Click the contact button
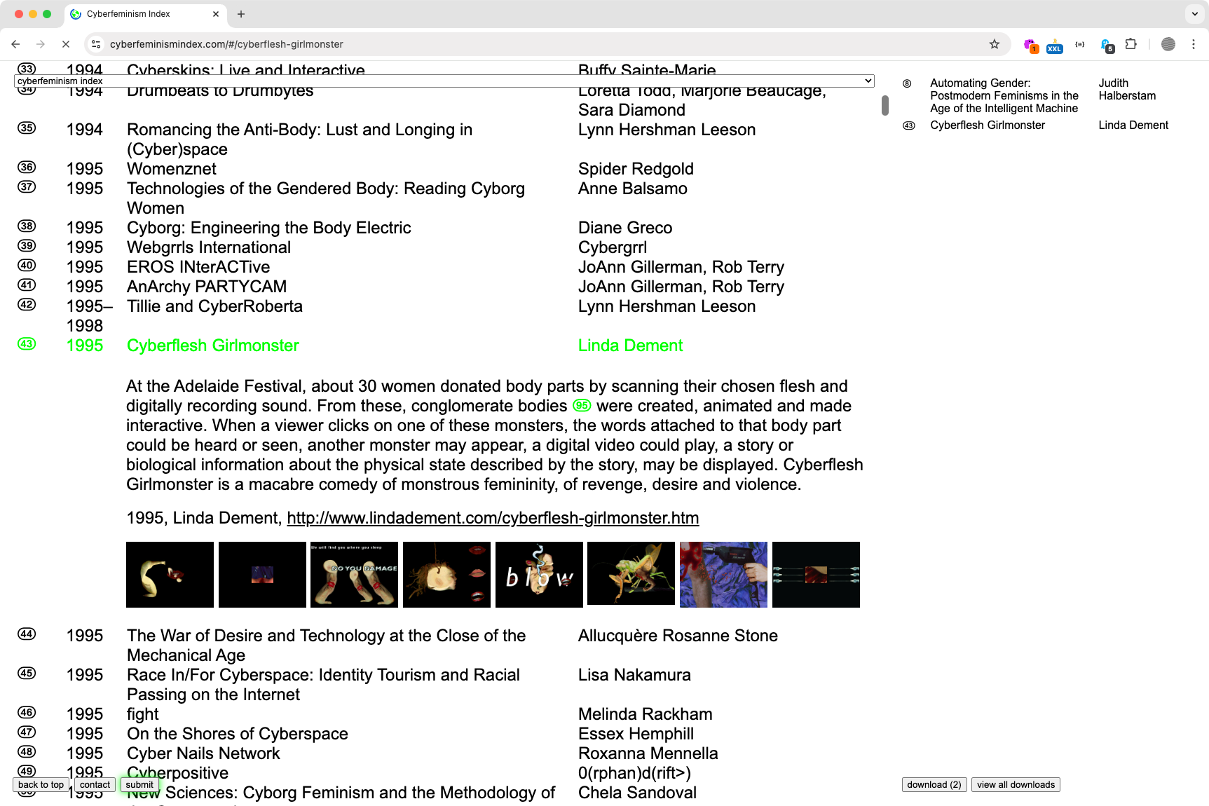Viewport: 1209px width, 806px height. pyautogui.click(x=95, y=784)
